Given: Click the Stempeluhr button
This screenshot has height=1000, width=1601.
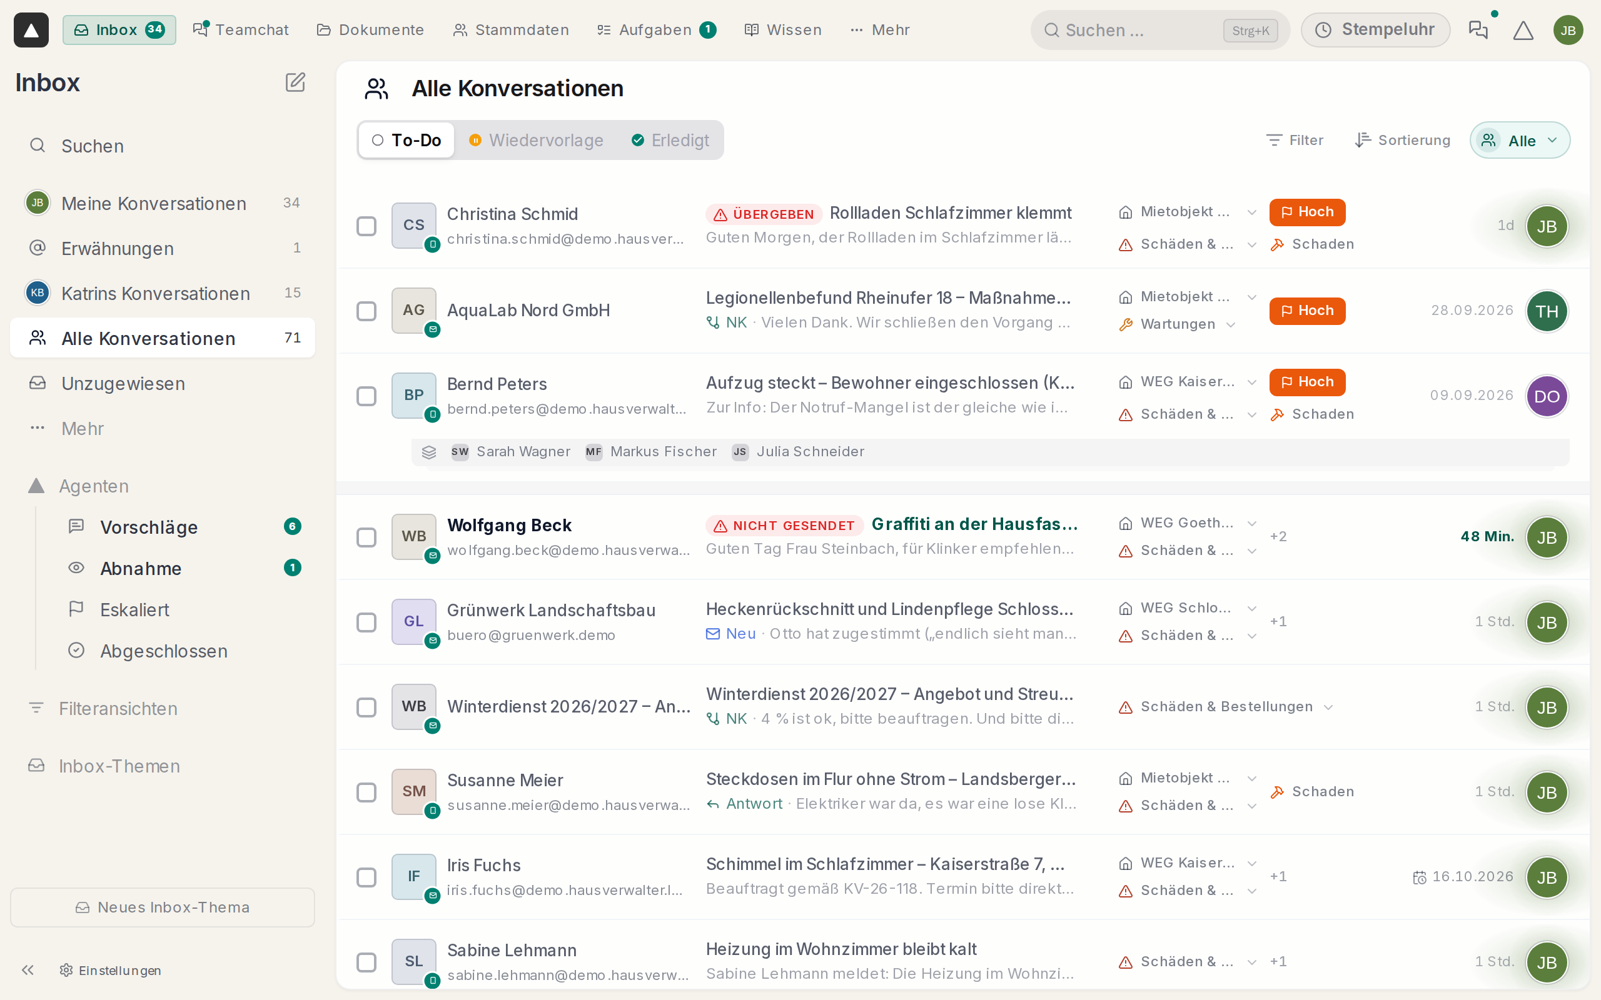Looking at the screenshot, I should (x=1375, y=30).
